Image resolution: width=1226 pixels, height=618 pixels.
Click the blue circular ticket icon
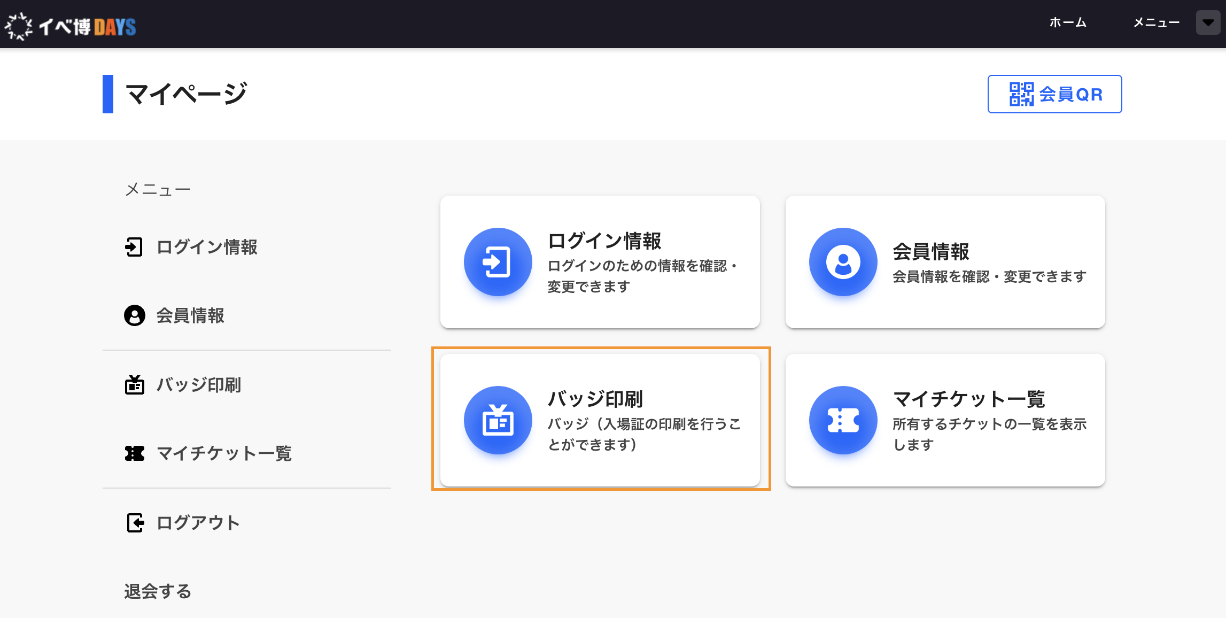pos(843,420)
